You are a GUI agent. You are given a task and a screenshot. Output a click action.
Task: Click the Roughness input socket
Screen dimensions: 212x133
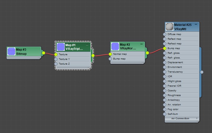click(164, 95)
